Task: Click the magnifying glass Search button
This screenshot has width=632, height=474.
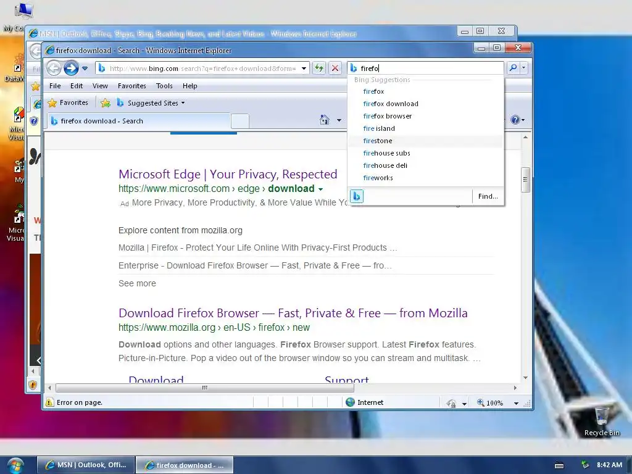Action: (x=513, y=68)
